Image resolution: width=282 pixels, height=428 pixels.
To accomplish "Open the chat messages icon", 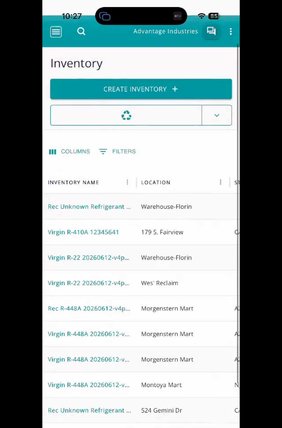I will pyautogui.click(x=211, y=31).
